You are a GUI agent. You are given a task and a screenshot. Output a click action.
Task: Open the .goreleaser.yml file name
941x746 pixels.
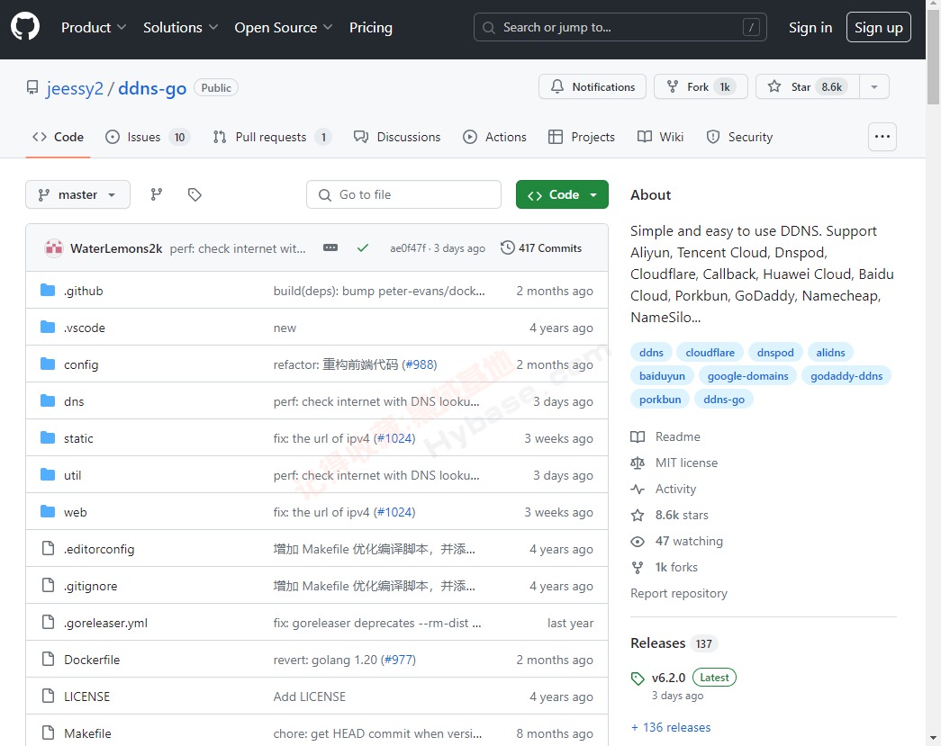[105, 623]
